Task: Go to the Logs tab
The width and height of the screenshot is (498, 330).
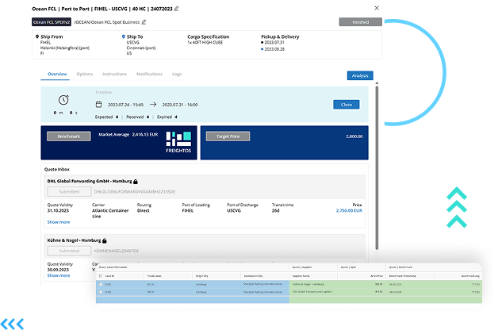Action: pyautogui.click(x=178, y=74)
